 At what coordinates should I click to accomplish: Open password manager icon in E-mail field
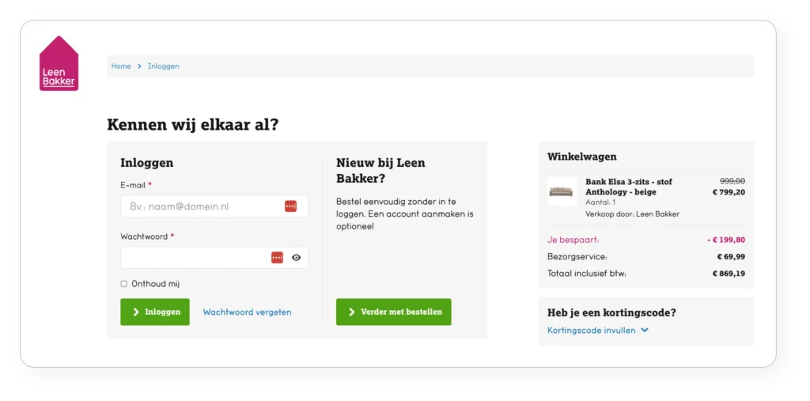[290, 206]
